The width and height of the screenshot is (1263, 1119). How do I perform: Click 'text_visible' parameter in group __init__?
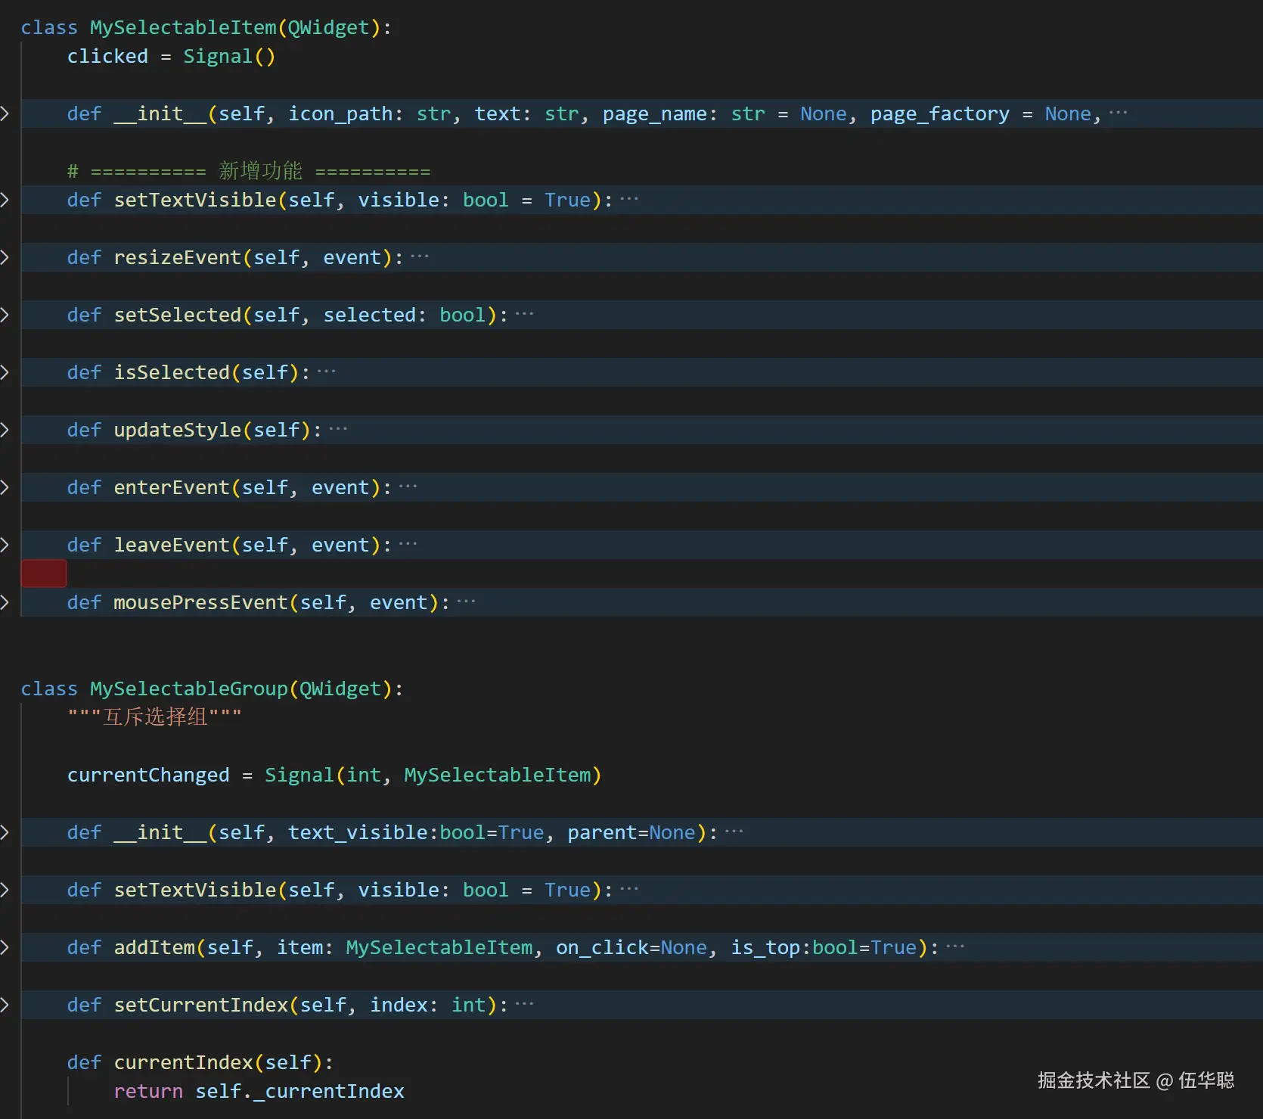(x=358, y=832)
